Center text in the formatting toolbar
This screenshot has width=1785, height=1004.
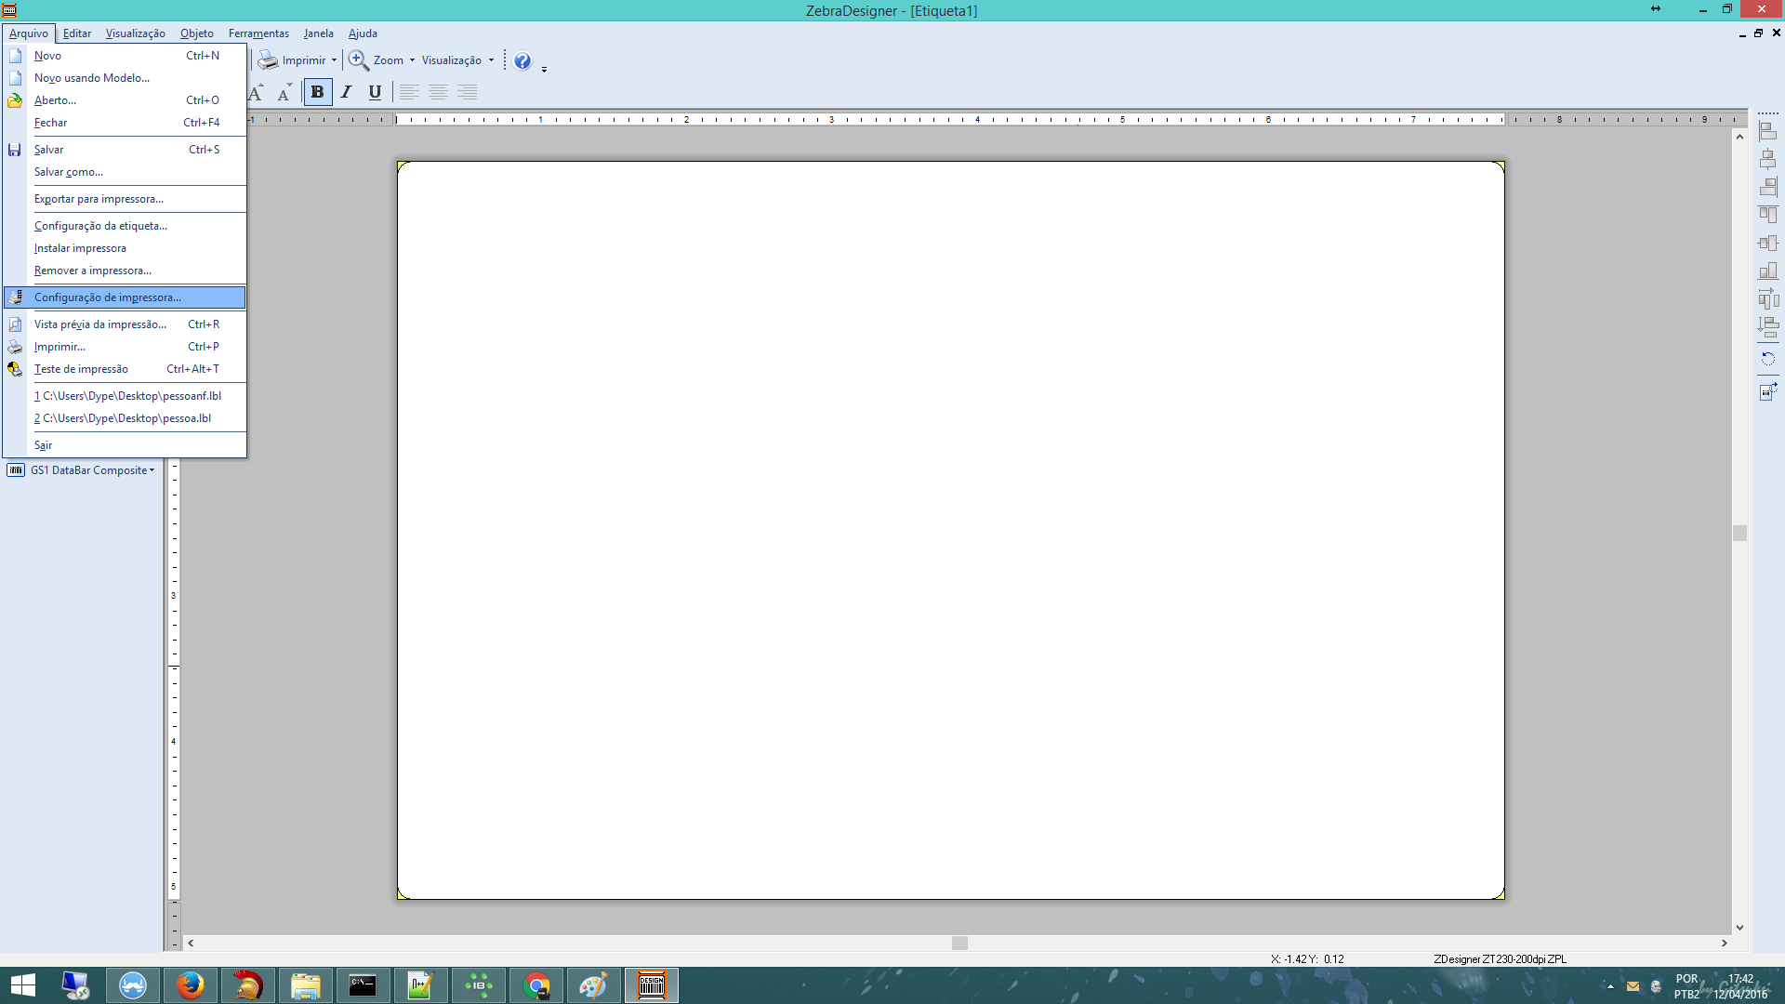[x=438, y=92]
